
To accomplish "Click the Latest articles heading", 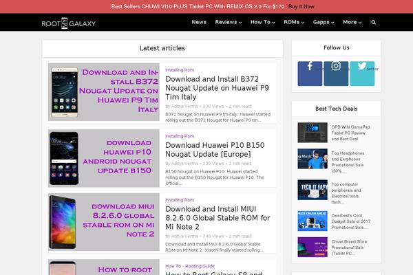I will point(162,48).
